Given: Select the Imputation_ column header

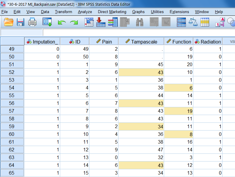Looking at the screenshot, I should tap(42, 41).
